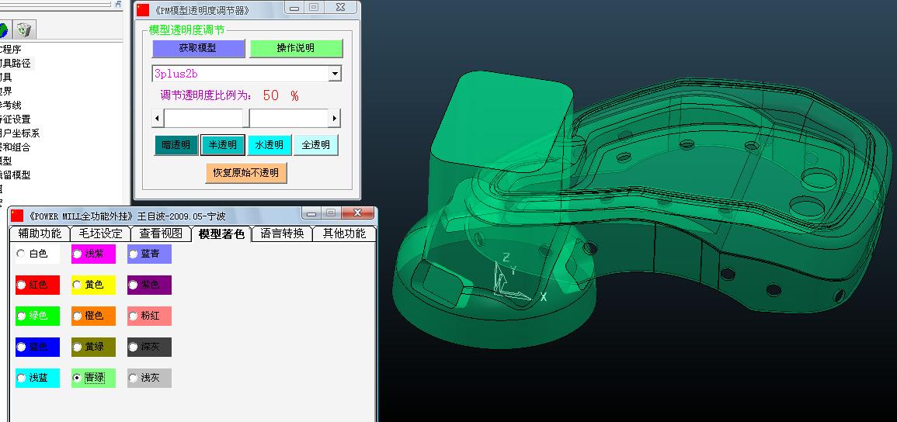Apply the 水透明 transparency preset
The height and width of the screenshot is (422, 897).
click(269, 145)
